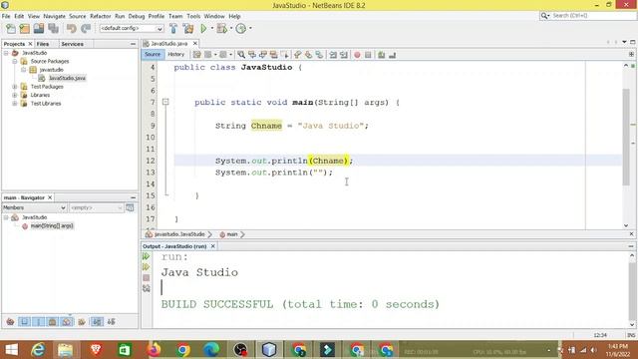Click the Open Project toolbar icon

(x=39, y=29)
